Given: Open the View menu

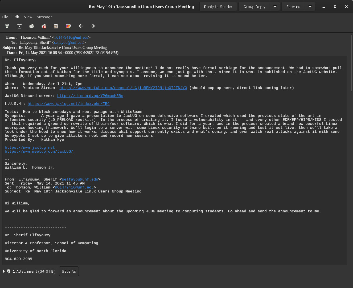Looking at the screenshot, I should [x=28, y=17].
